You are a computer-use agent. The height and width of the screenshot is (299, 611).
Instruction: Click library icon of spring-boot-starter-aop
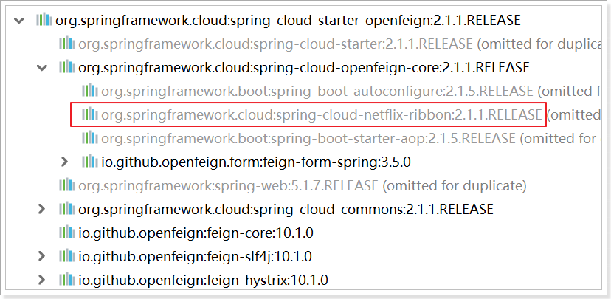tap(90, 138)
